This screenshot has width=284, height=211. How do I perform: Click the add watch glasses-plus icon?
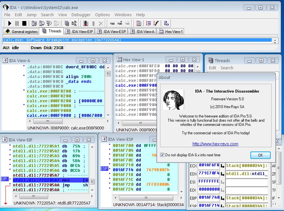point(120,23)
